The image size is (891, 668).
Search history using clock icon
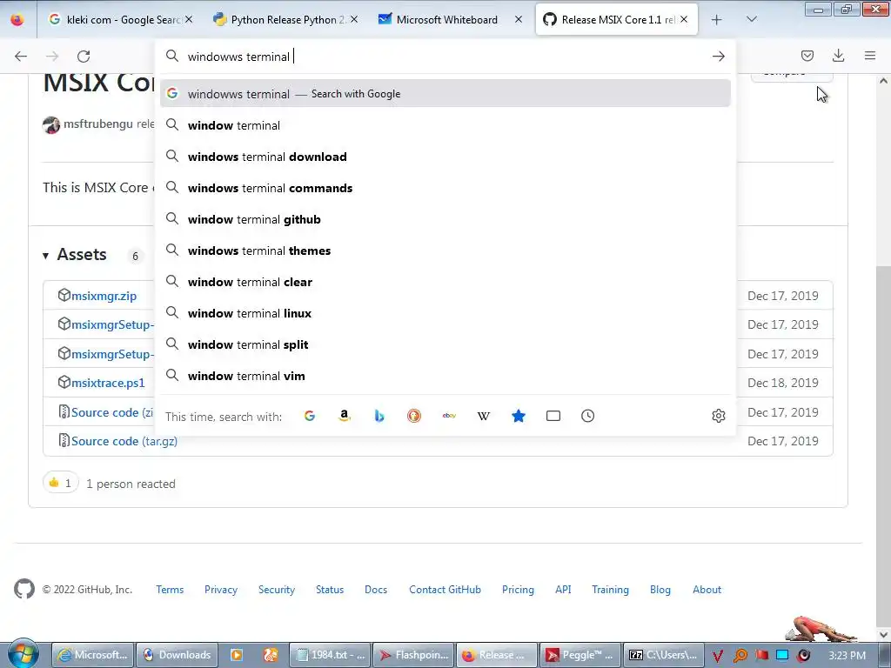tap(587, 416)
